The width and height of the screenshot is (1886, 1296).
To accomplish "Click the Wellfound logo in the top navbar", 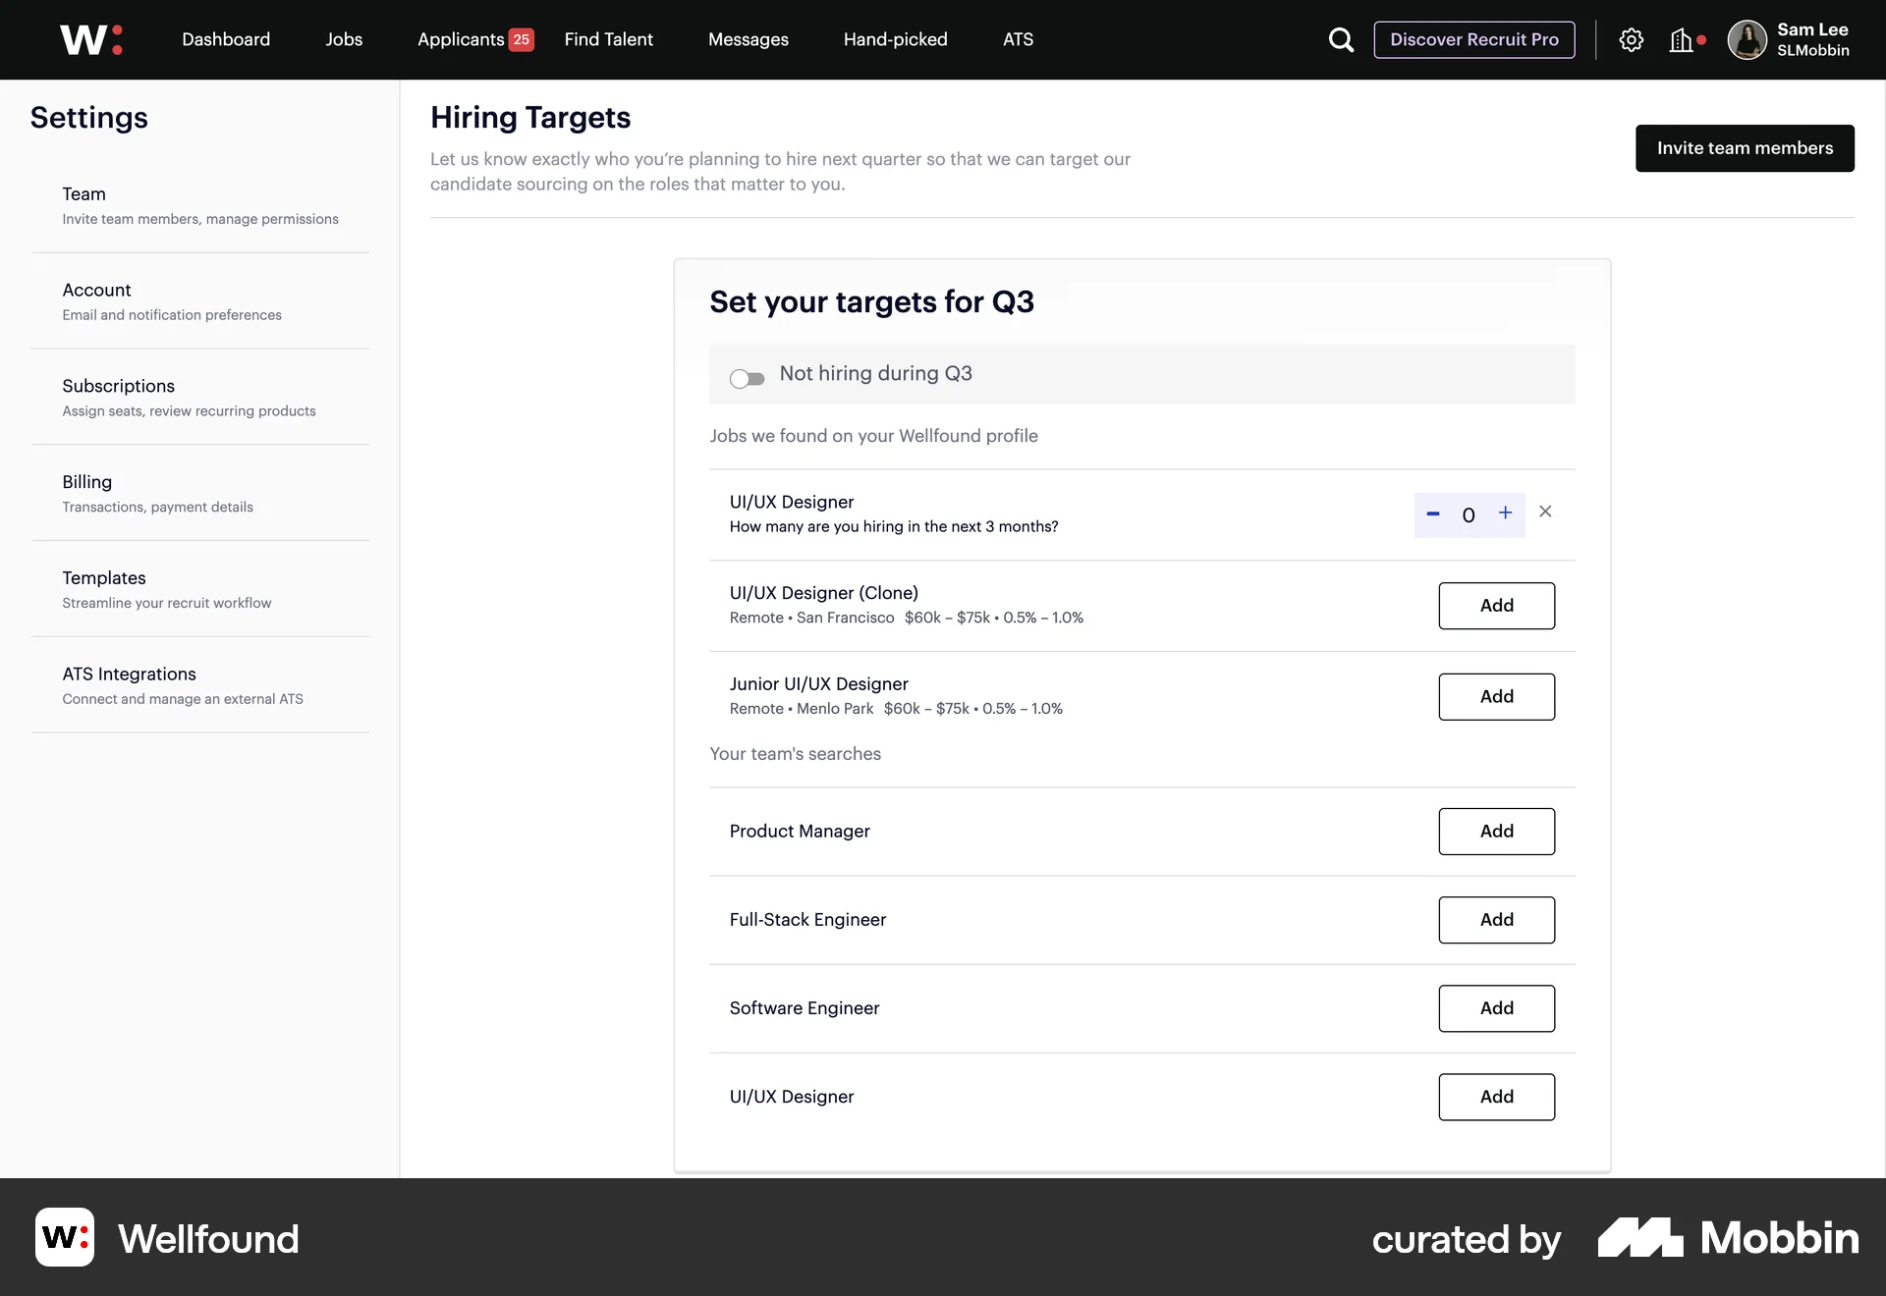I will pyautogui.click(x=90, y=39).
